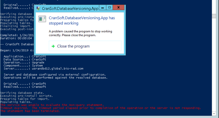Click the green arrow beside Close the program

click(53, 46)
